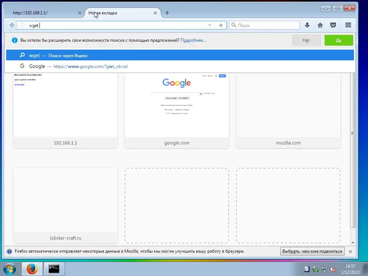This screenshot has height=276, width=368.
Task: Select the Google suggestion row
Action: 180,66
